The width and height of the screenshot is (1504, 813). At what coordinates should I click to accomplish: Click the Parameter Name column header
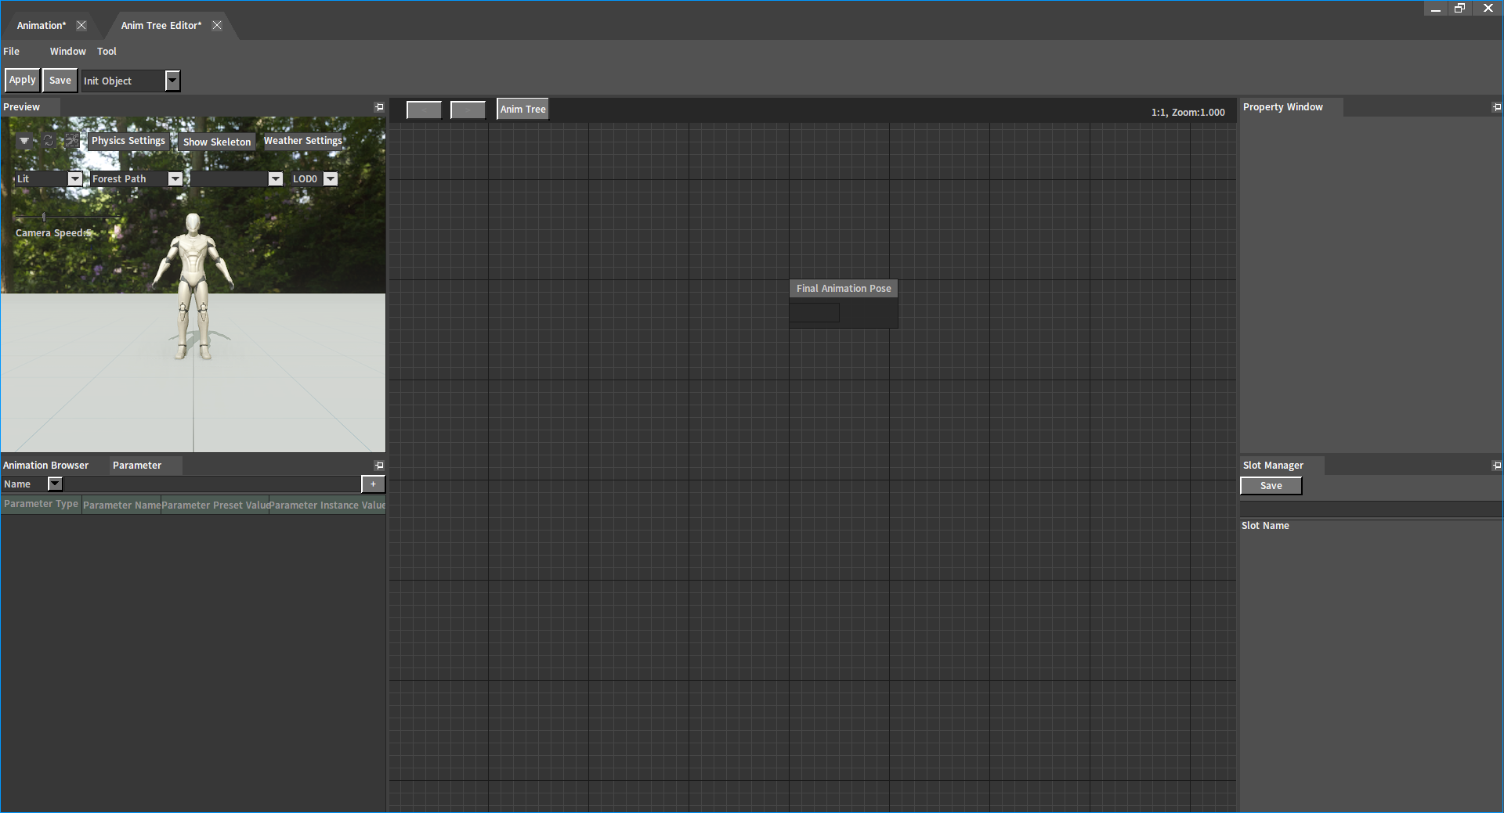(x=121, y=505)
